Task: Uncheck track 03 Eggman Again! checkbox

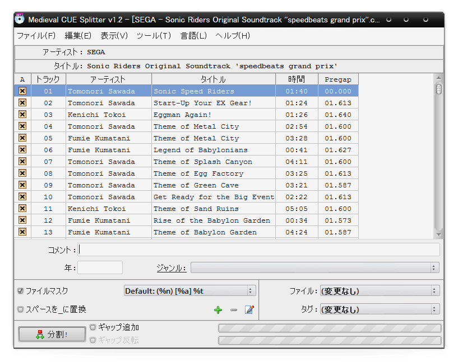Action: 22,114
